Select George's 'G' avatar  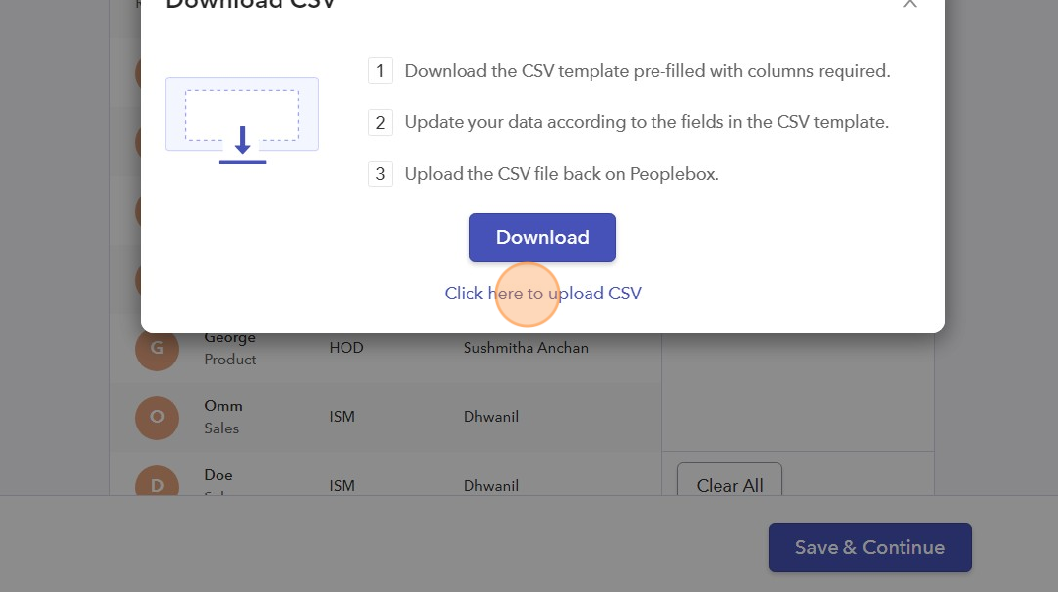(x=156, y=349)
